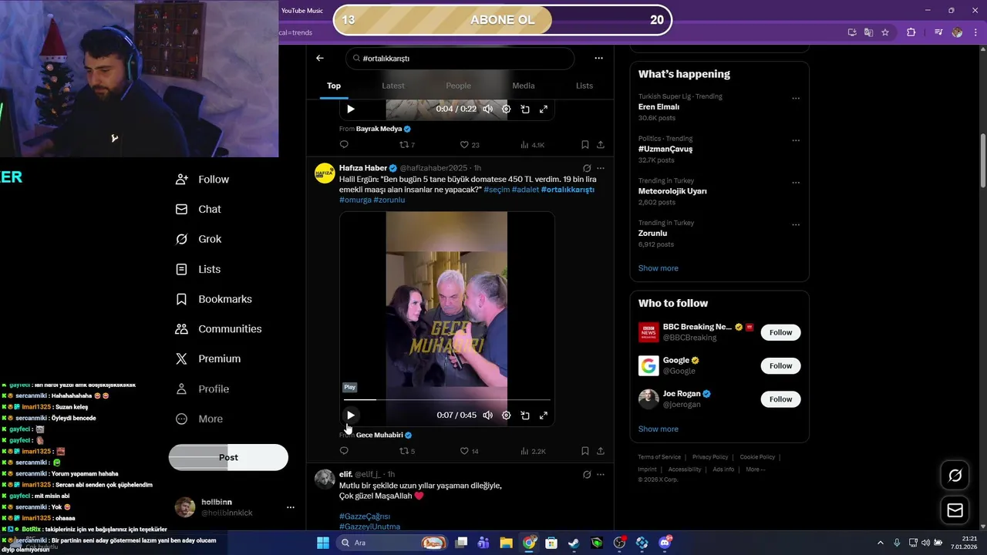View analytics showing 4.1K views
The width and height of the screenshot is (987, 555).
(x=533, y=144)
